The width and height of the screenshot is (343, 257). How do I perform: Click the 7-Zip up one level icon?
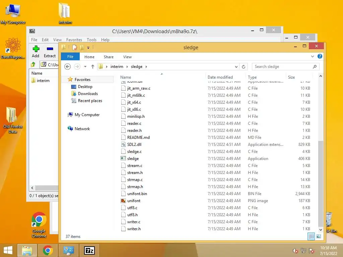pyautogui.click(x=33, y=65)
